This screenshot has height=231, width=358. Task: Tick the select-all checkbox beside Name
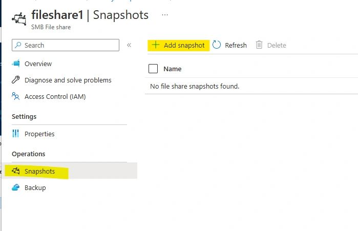153,69
